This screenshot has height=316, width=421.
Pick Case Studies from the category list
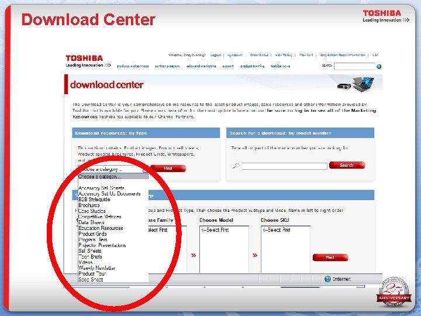(92, 211)
